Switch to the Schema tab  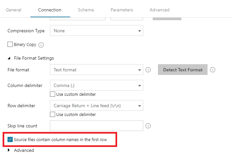point(86,10)
